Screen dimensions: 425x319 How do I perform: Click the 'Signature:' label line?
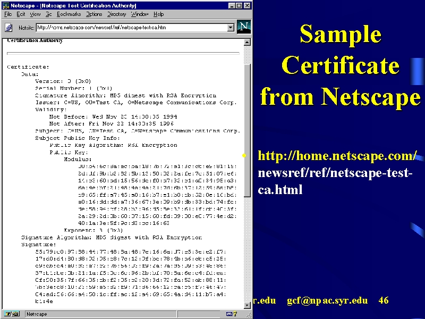39,245
